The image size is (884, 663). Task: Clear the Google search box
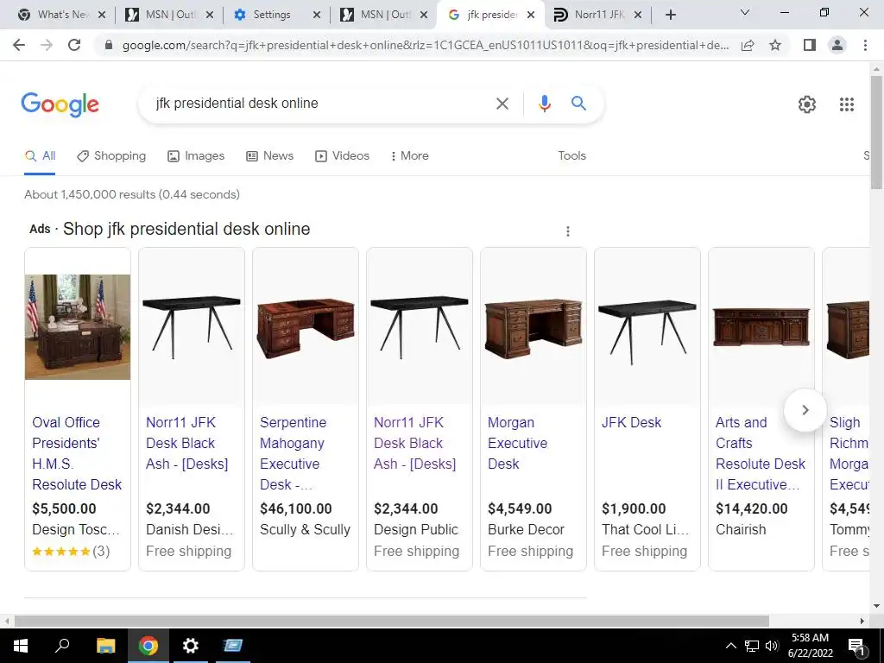click(x=502, y=104)
